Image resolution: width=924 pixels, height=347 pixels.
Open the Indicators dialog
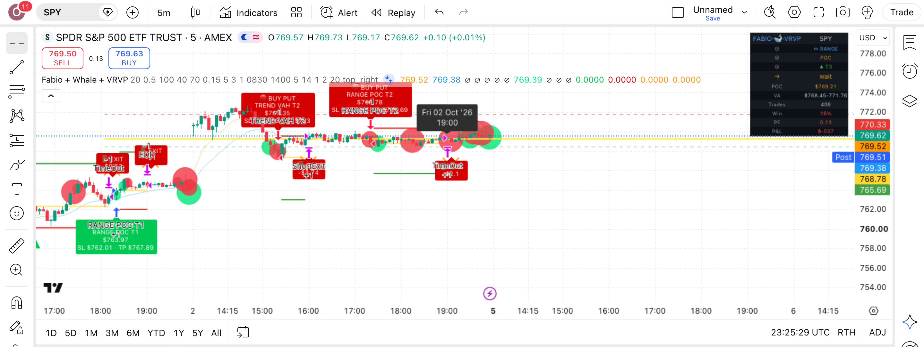point(248,12)
